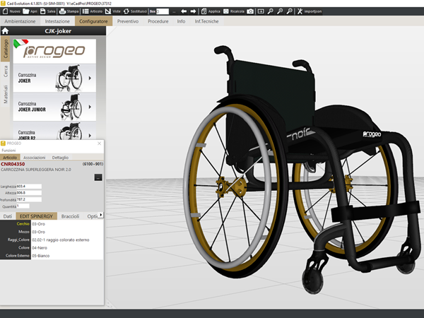Open the Colore Esterno value 05-Bianco
424x318 pixels.
click(67, 256)
